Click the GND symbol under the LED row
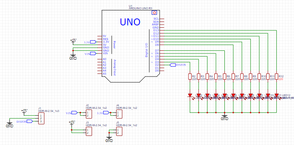Viewport: 294px width, 145px height. click(x=224, y=117)
